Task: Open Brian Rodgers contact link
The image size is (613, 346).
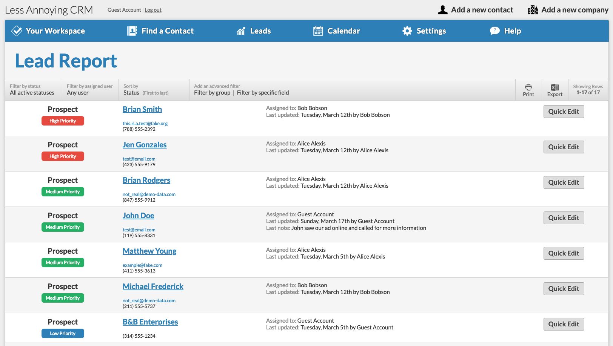Action: (146, 180)
